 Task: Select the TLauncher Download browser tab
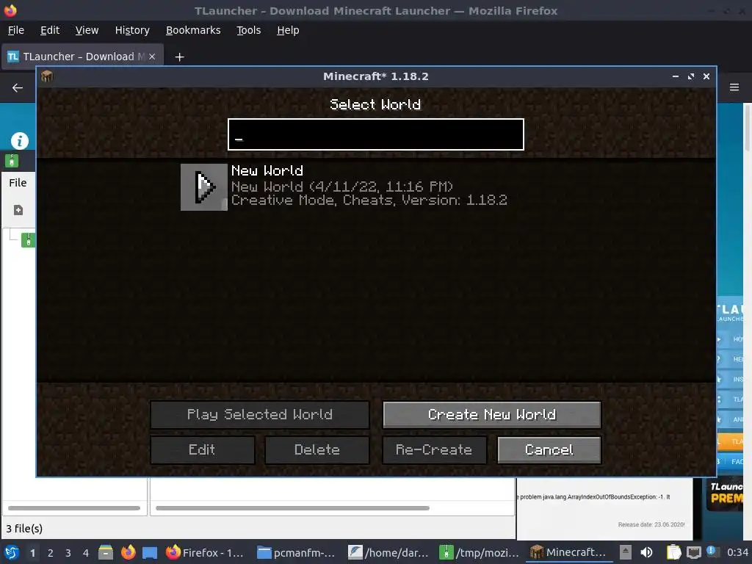tap(82, 57)
